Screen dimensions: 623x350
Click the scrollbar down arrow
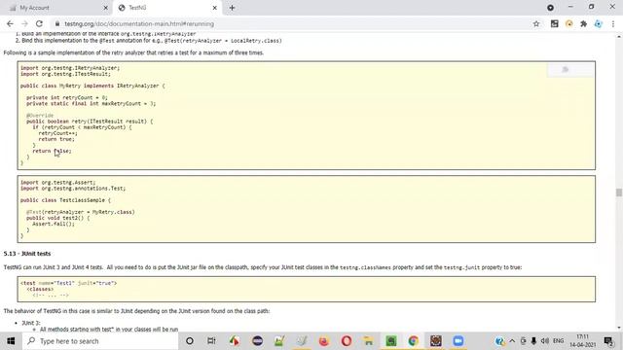pyautogui.click(x=619, y=328)
